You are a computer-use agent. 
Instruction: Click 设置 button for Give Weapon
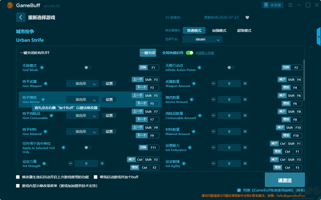109,83
